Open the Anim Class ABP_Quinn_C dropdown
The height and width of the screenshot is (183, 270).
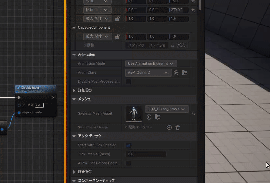[x=148, y=73]
